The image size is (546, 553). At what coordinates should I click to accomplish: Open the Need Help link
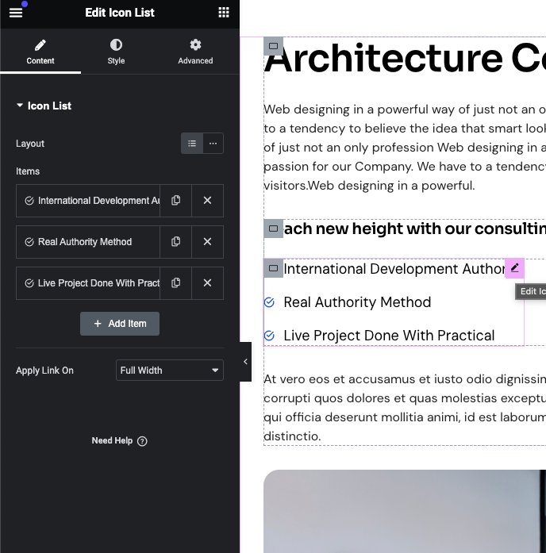tap(119, 441)
